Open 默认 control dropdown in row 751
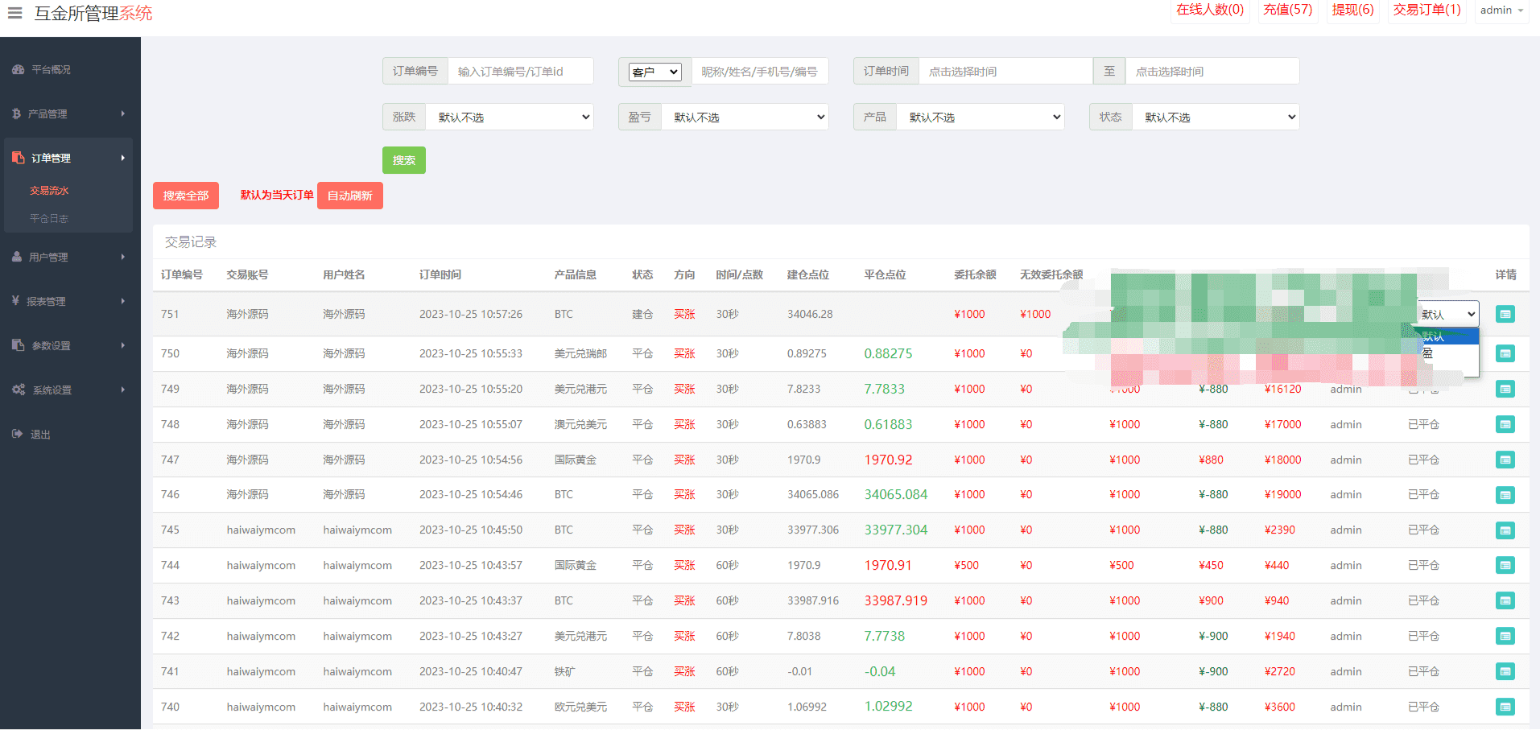Image resolution: width=1540 pixels, height=734 pixels. coord(1448,314)
